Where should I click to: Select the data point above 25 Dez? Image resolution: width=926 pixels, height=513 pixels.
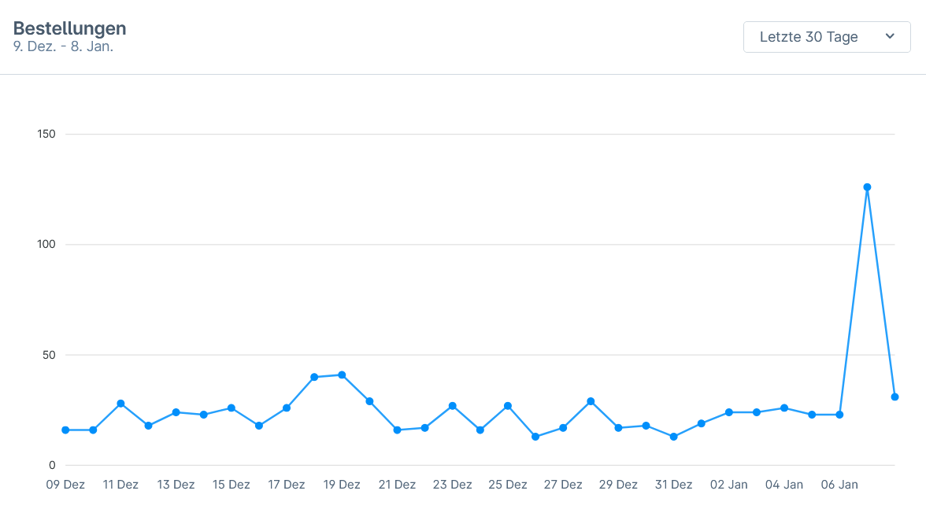[x=508, y=406]
